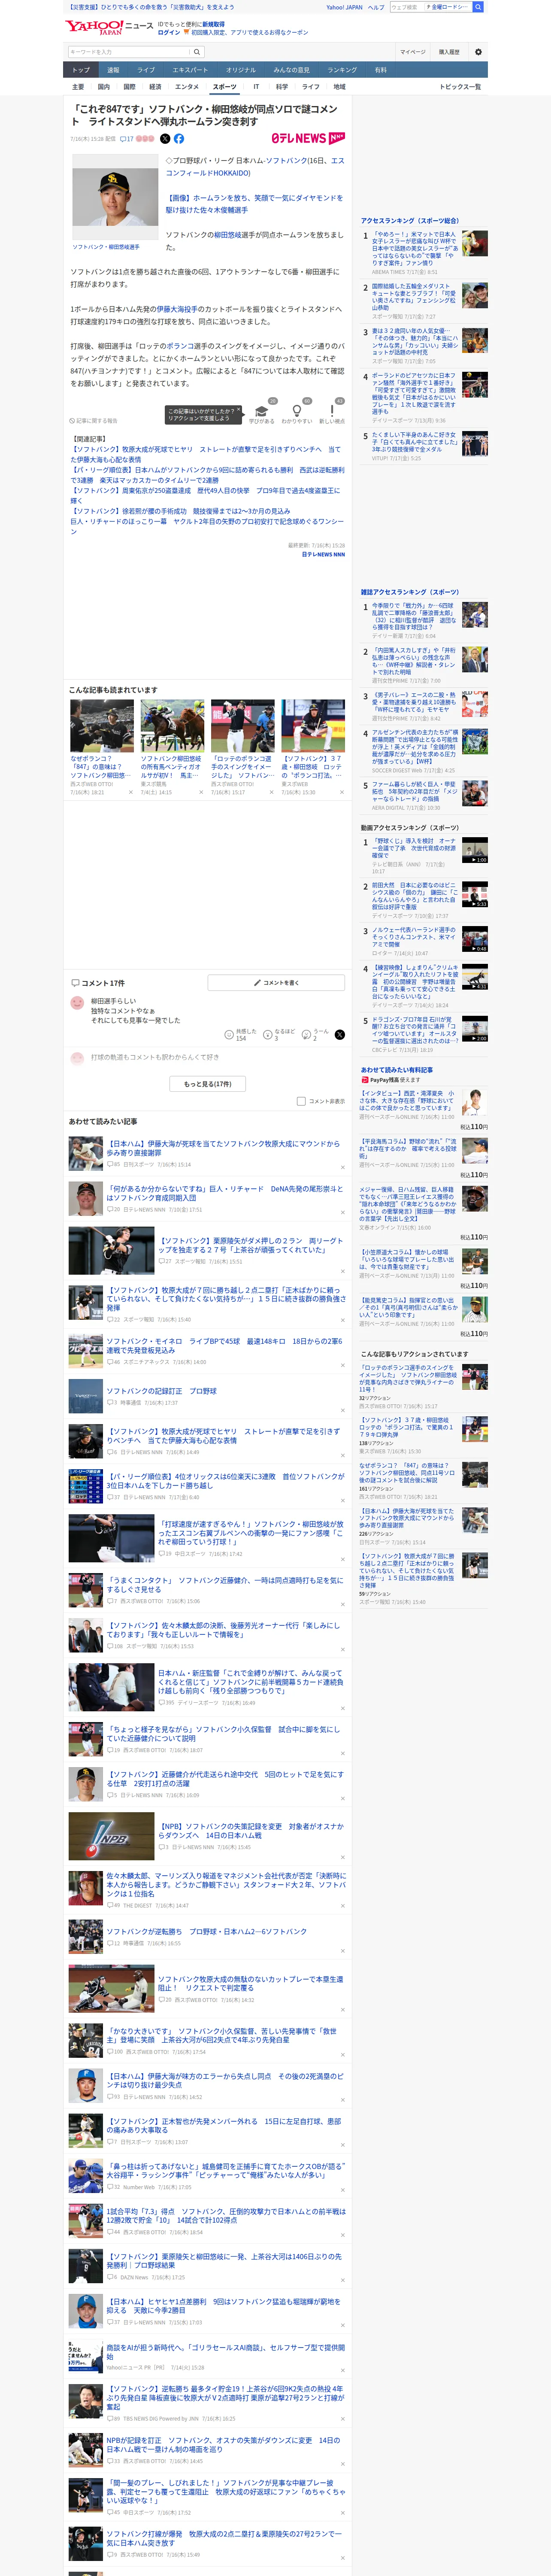Click the コメントを書く button
Image resolution: width=551 pixels, height=2576 pixels.
point(277,983)
